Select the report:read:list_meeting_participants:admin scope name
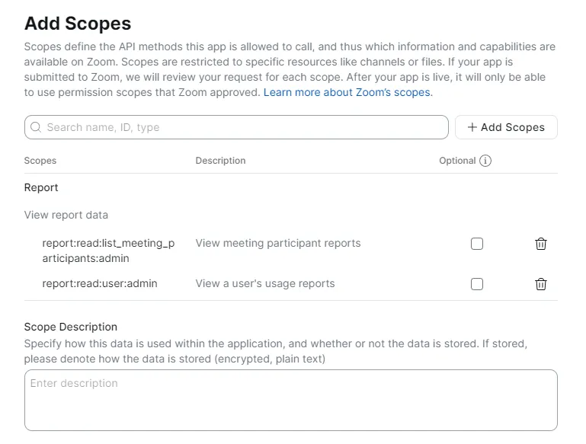The width and height of the screenshot is (586, 444). 108,251
